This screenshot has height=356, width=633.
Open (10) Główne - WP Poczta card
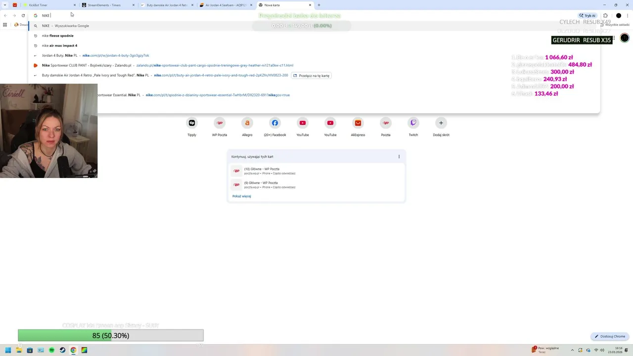316,171
